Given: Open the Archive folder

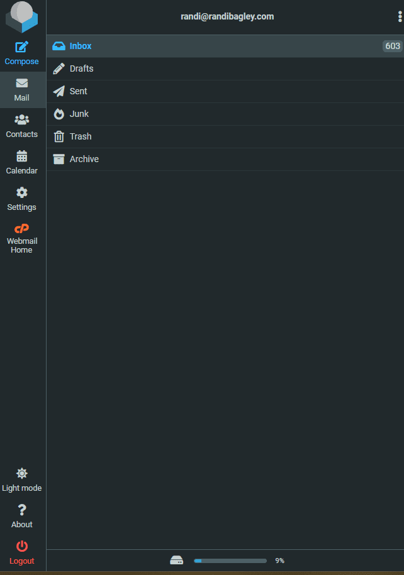Looking at the screenshot, I should tap(84, 159).
